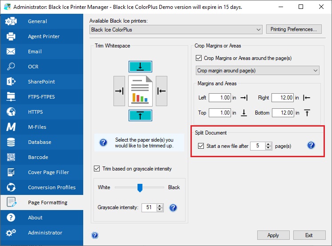
Task: Click the document preview thumbnail
Action: tap(140, 91)
